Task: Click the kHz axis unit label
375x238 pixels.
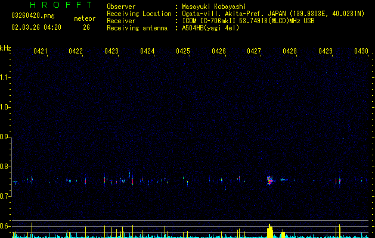Action: tap(5, 48)
